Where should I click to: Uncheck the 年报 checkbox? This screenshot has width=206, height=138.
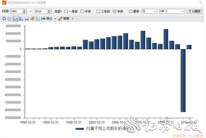[x=115, y=11]
